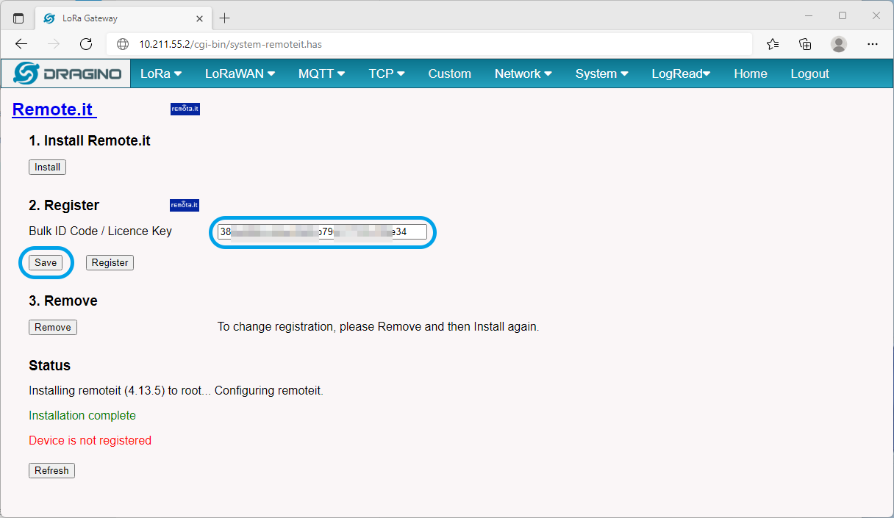Open the browser profile avatar

point(839,44)
